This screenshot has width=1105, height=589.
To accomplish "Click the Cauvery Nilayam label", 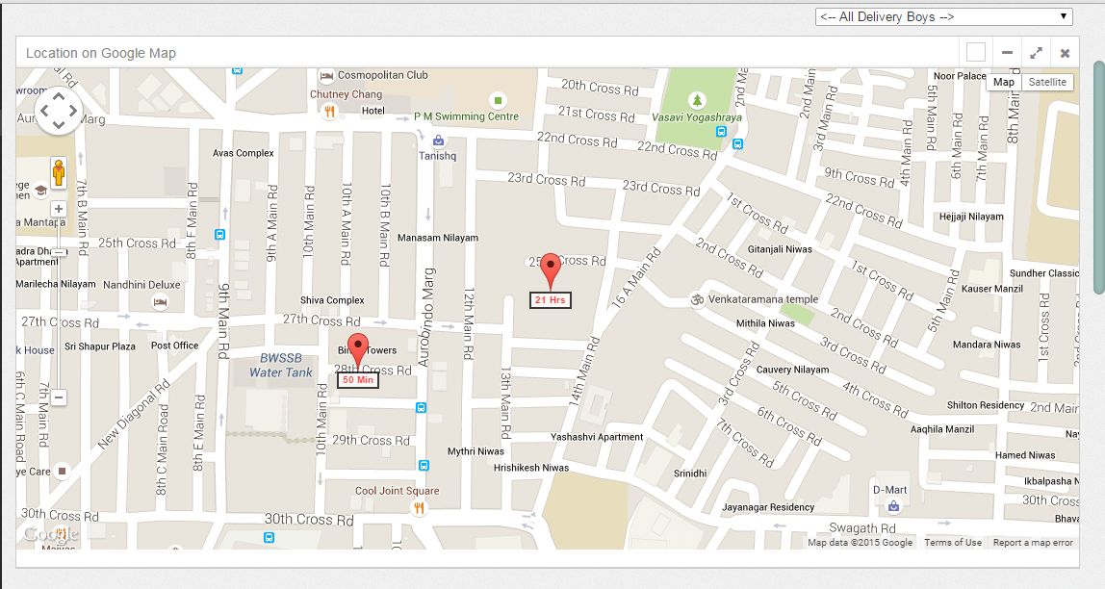I will [x=793, y=370].
